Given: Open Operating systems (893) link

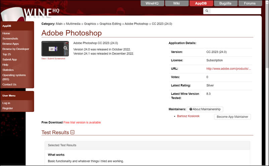Looking at the screenshot, I should 14,77.
